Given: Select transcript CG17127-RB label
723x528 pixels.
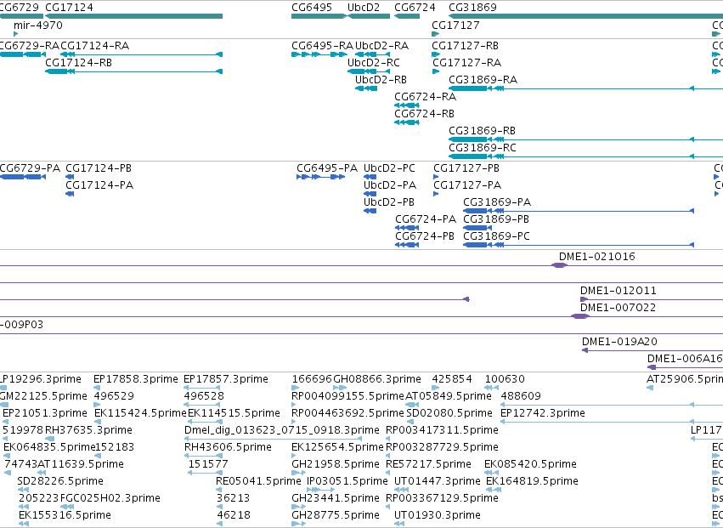Looking at the screenshot, I should click(465, 46).
